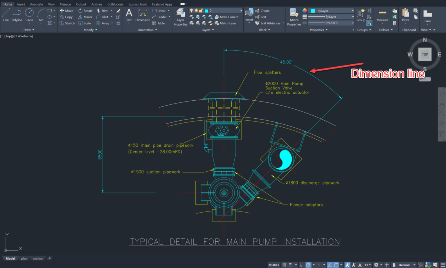Expand the Modify panel
This screenshot has height=268, width=446.
90,30
